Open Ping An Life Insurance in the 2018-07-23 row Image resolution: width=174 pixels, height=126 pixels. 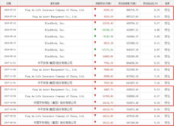pyautogui.click(x=54, y=10)
